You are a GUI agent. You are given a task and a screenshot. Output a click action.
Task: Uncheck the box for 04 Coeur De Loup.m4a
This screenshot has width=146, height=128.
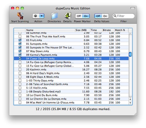tap(20, 58)
